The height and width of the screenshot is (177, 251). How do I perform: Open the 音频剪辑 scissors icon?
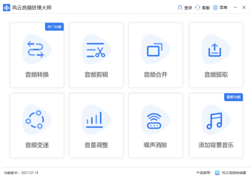coord(96,49)
